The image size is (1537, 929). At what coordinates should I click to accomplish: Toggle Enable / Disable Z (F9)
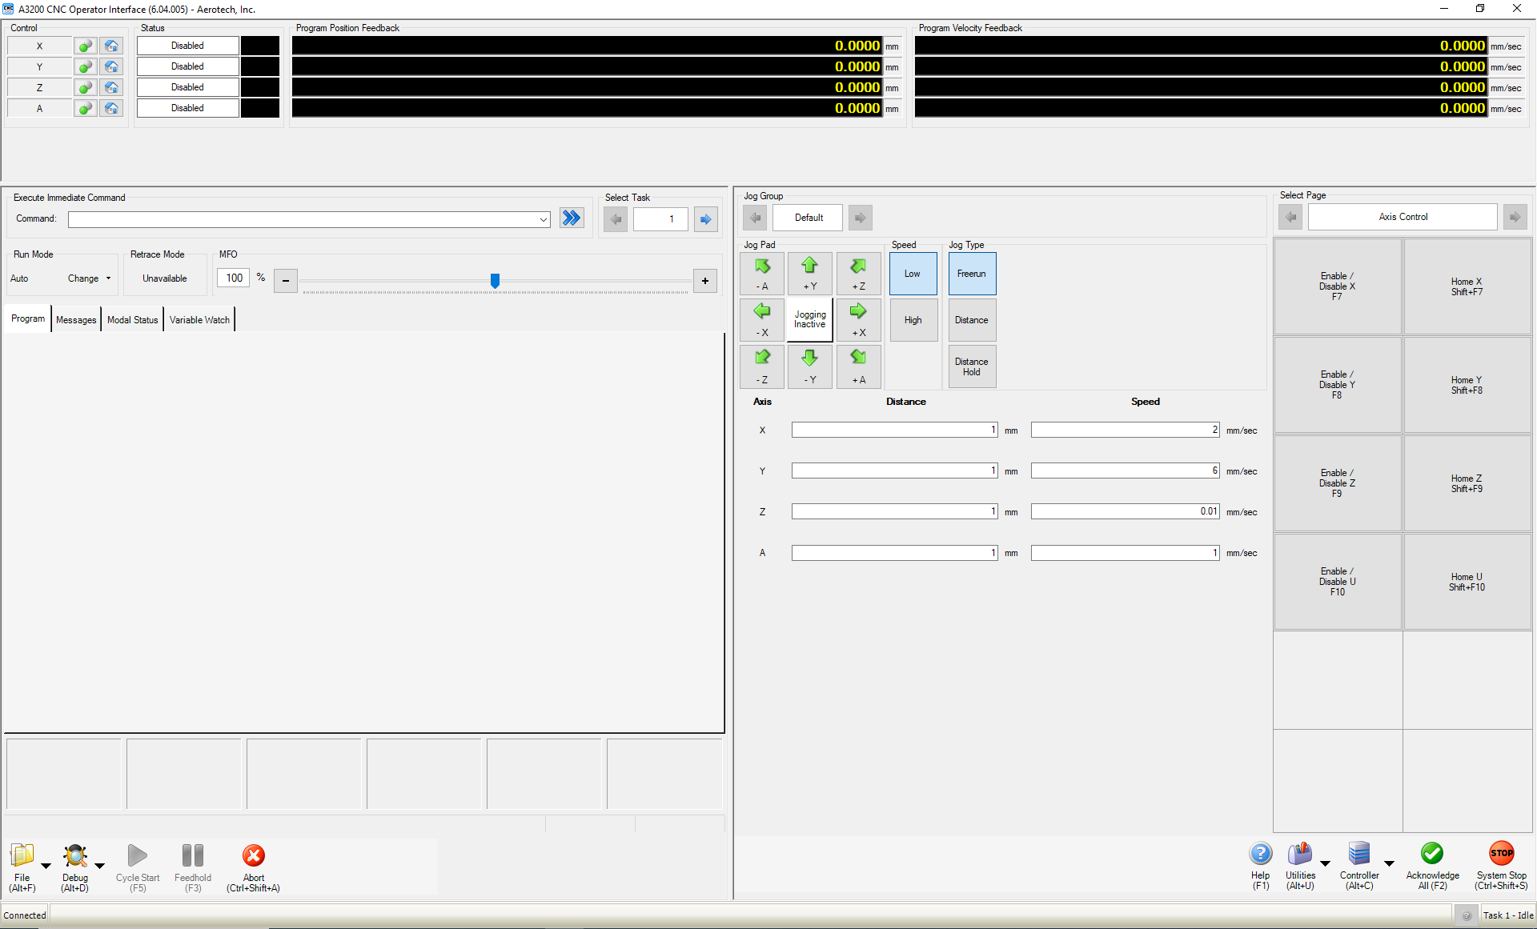click(1338, 483)
